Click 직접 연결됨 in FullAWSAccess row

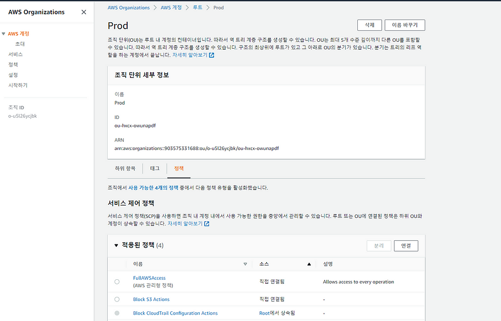(272, 282)
